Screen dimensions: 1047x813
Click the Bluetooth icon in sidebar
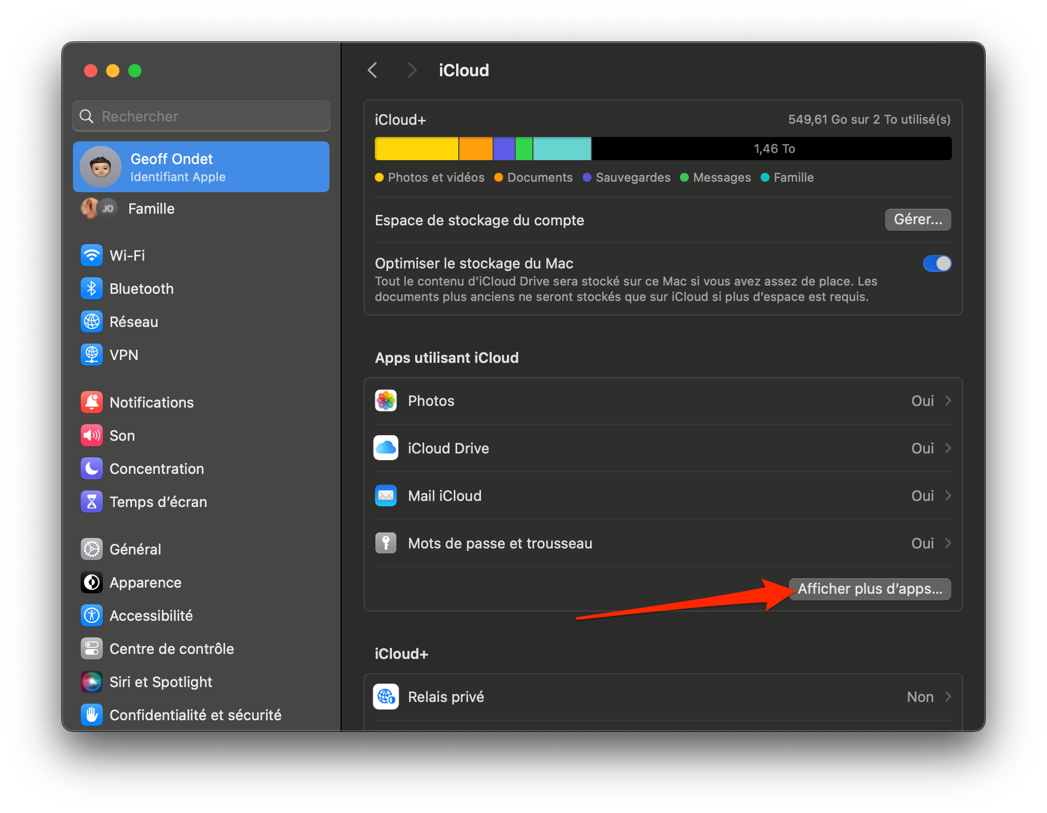click(x=92, y=288)
